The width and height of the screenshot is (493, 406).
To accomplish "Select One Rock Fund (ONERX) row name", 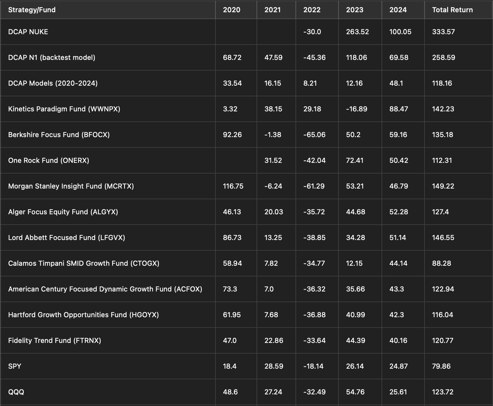I will point(49,160).
